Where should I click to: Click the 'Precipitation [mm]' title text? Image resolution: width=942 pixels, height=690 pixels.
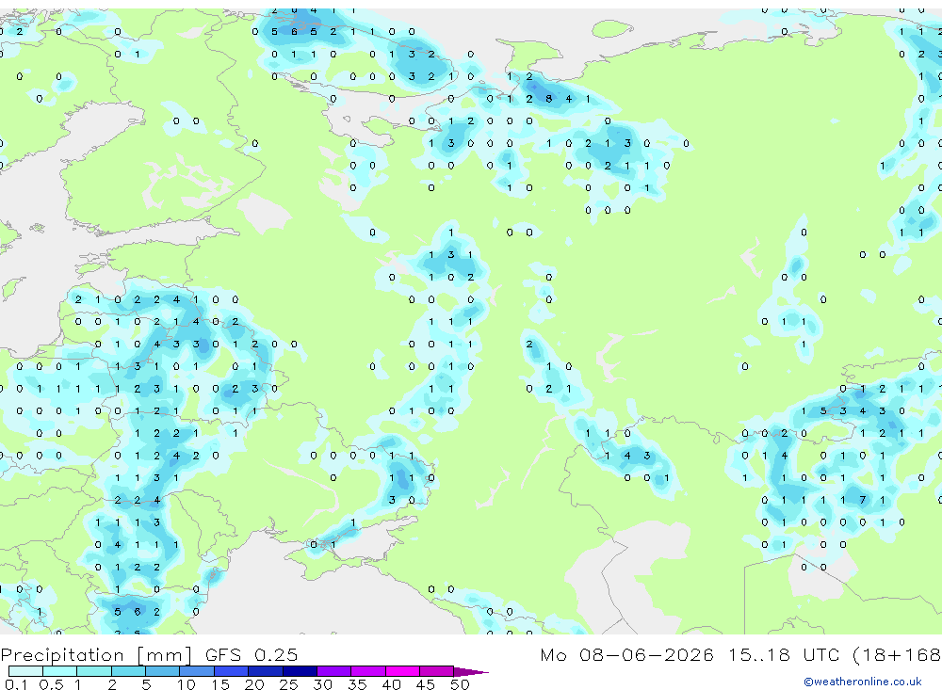(96, 655)
